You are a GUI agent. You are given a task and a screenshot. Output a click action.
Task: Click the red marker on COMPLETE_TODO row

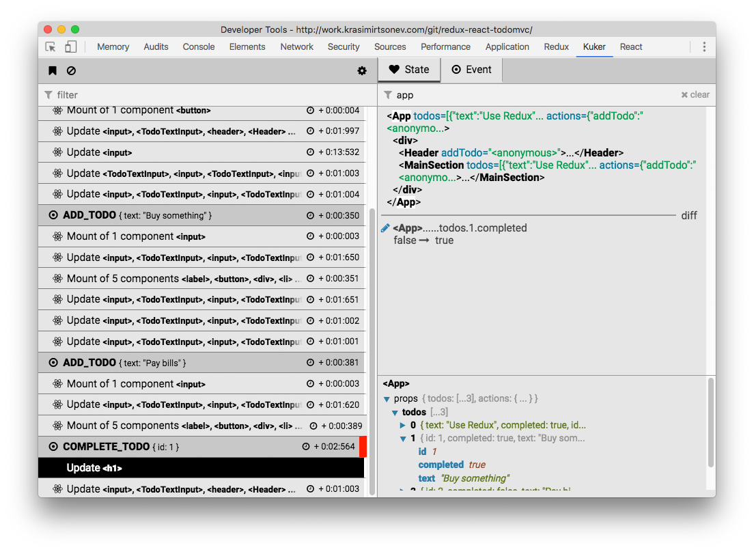(363, 447)
